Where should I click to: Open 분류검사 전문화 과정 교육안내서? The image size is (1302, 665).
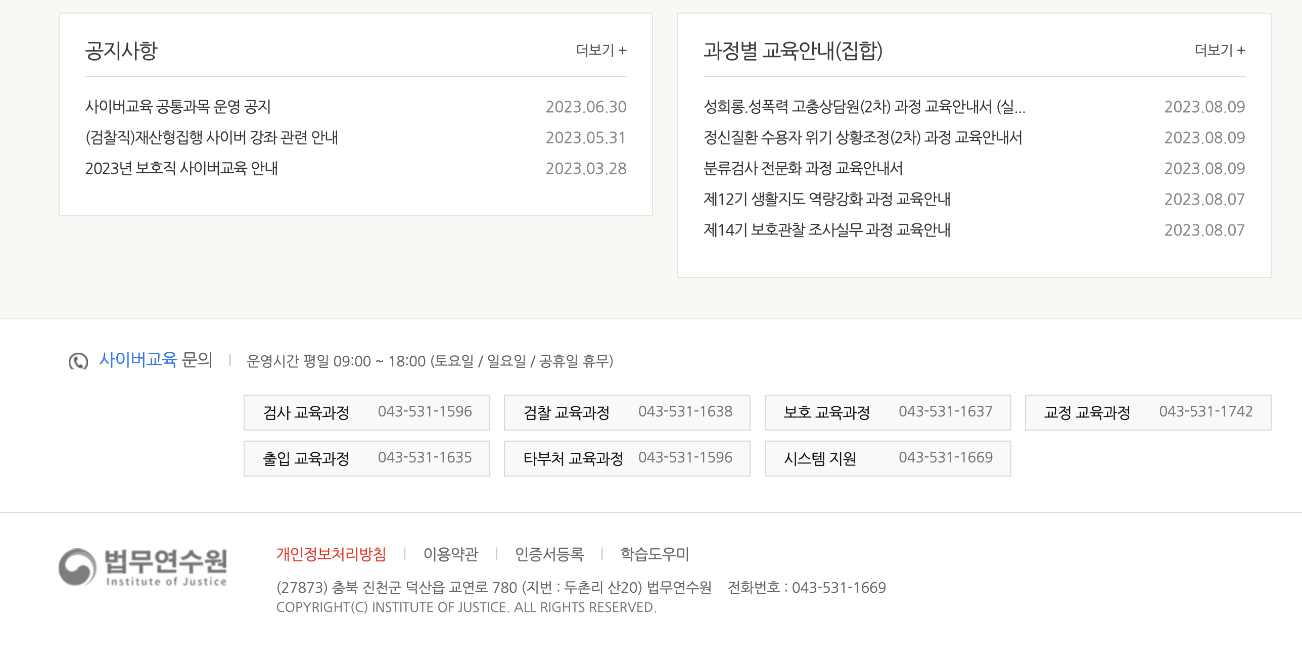click(803, 168)
